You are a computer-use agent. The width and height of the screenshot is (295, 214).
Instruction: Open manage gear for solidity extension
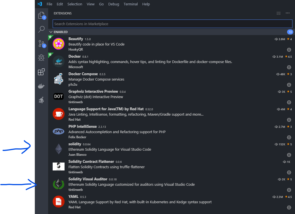click(289, 155)
